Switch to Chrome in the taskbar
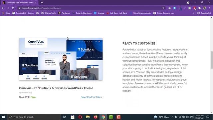 tap(103, 117)
